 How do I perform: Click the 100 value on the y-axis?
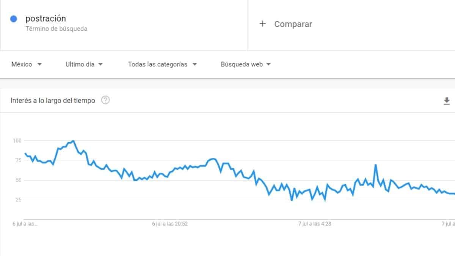(17, 141)
